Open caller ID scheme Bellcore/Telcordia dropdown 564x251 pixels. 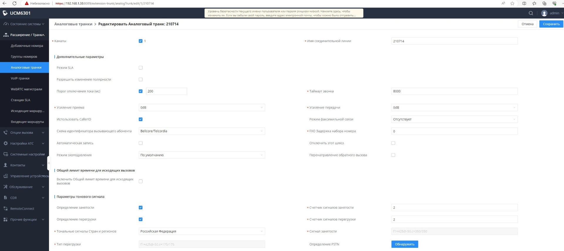[x=202, y=131]
